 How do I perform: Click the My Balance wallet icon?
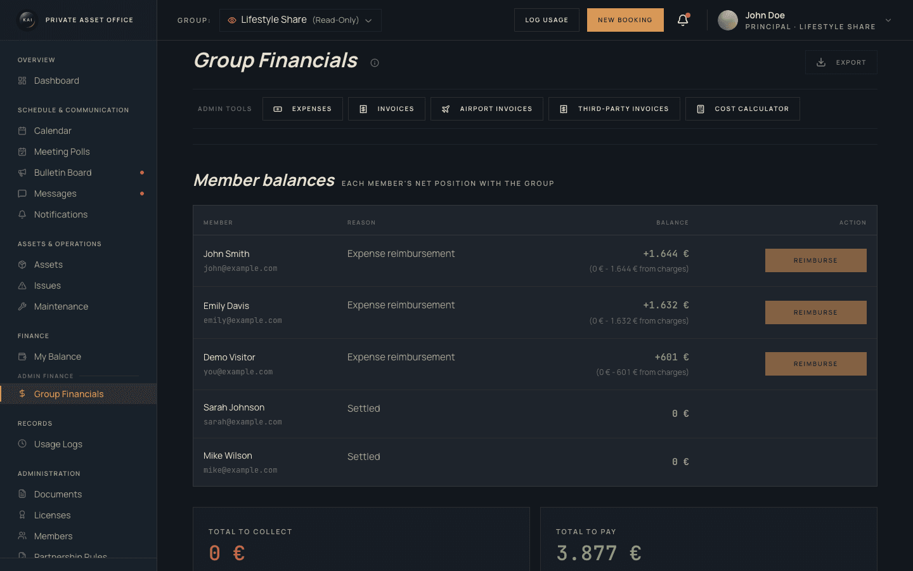click(x=22, y=357)
